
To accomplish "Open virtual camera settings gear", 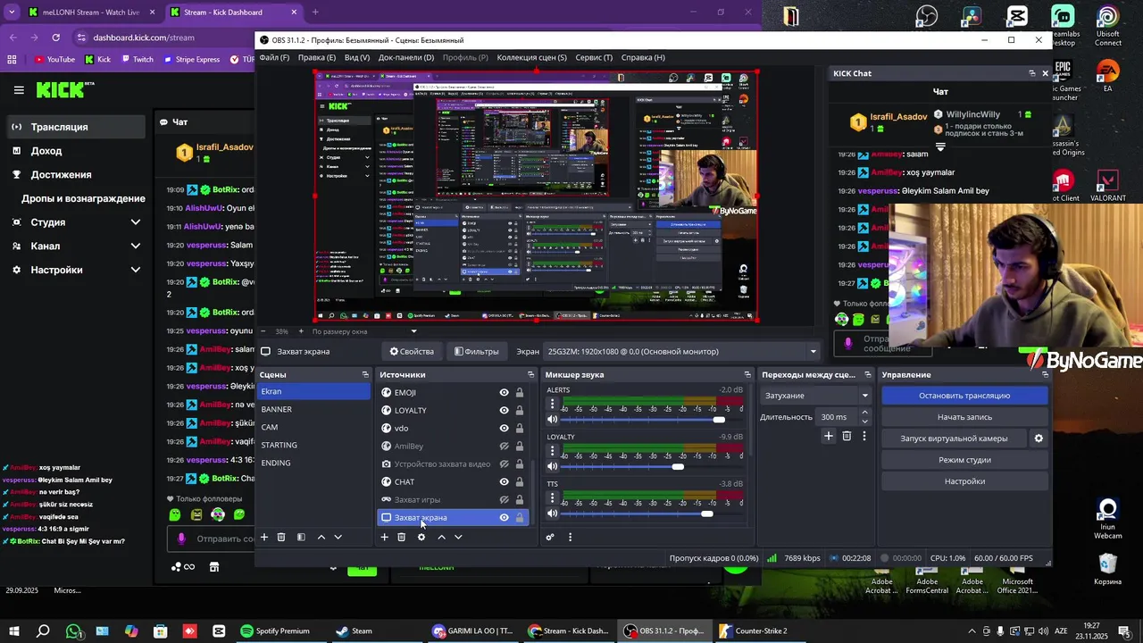I will coord(1039,438).
